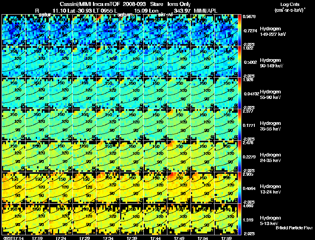Click the 'MIMI/APL' header text

click(x=205, y=11)
